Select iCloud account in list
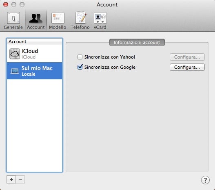The width and height of the screenshot is (215, 190). (x=34, y=54)
